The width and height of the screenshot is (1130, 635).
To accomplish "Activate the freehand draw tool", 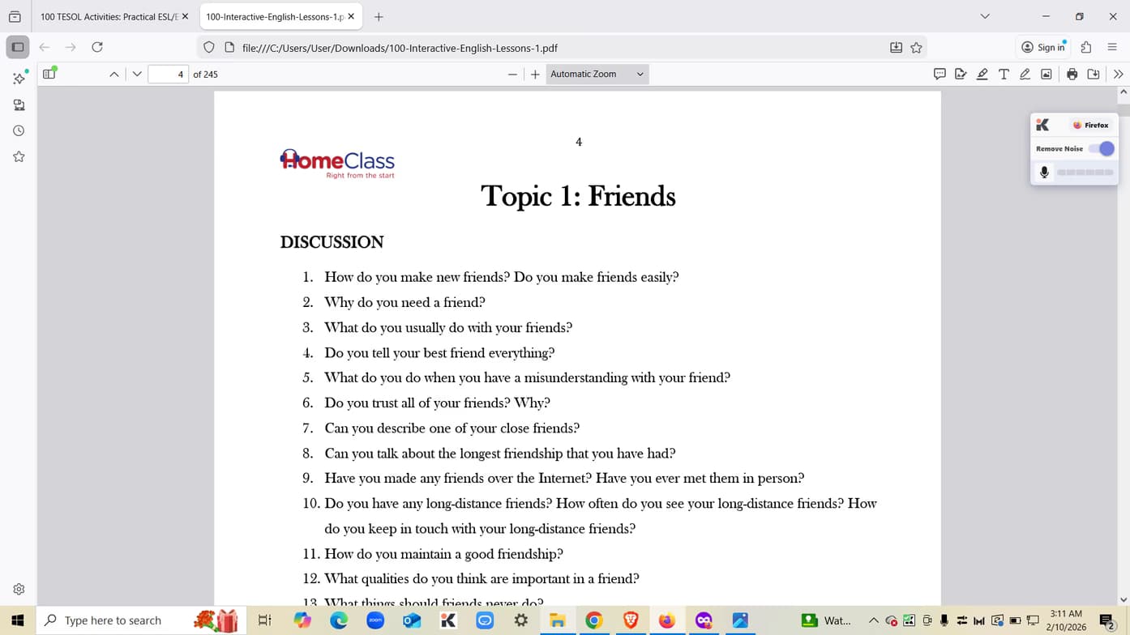I will [x=1025, y=74].
